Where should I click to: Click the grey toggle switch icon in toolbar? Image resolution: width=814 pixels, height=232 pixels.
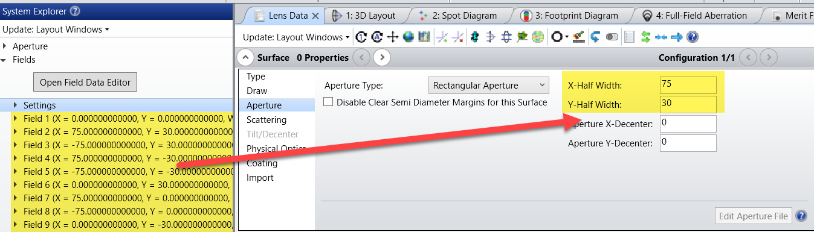(612, 37)
